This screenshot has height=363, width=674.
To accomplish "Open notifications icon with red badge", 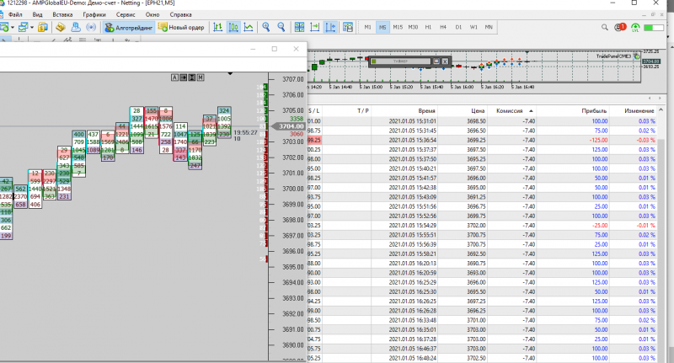I will [620, 28].
